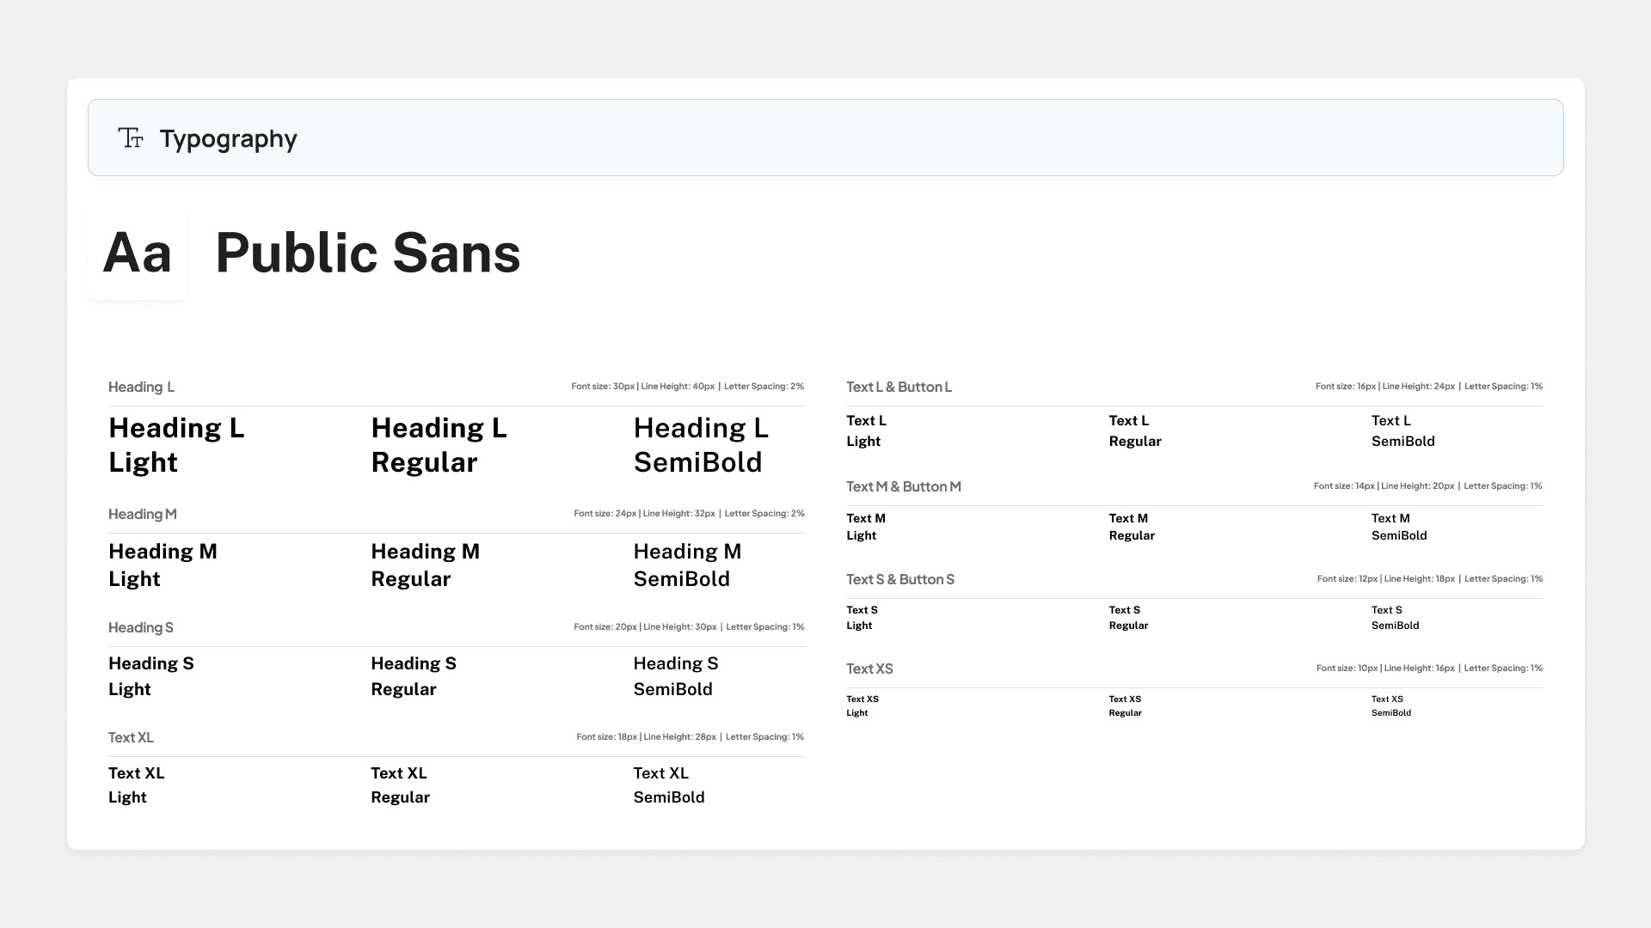1651x928 pixels.
Task: Click the Heading S SemiBold sample
Action: [x=675, y=676]
